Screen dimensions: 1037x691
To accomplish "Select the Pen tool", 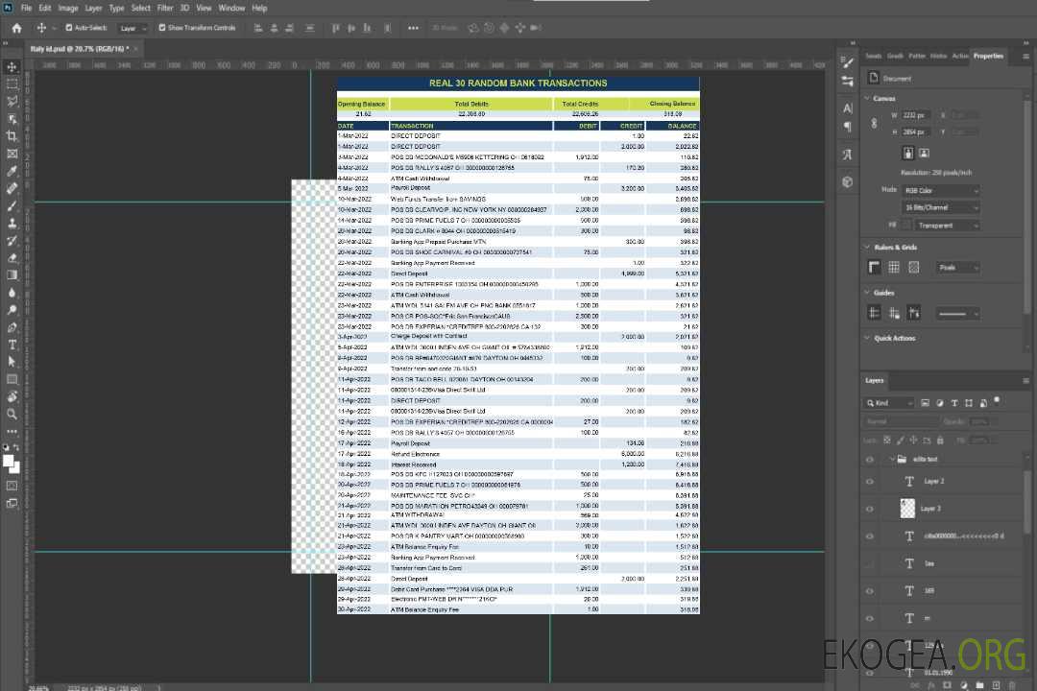I will pos(12,327).
